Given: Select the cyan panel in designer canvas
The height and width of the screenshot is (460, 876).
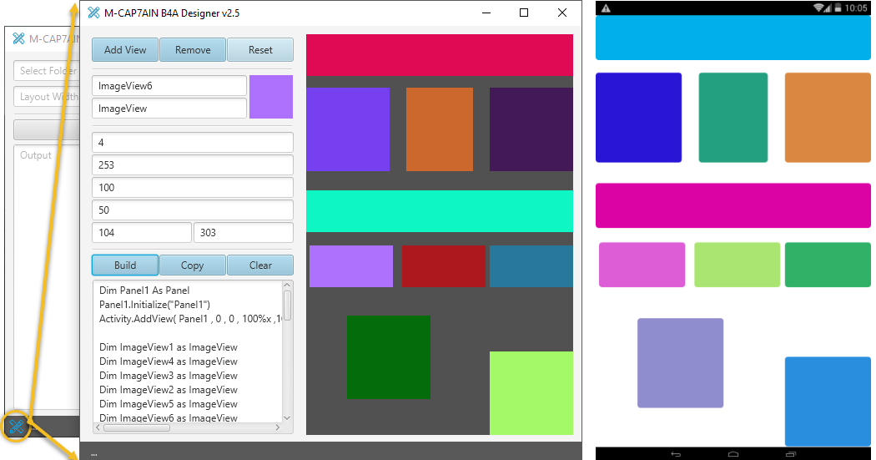Looking at the screenshot, I should (440, 211).
